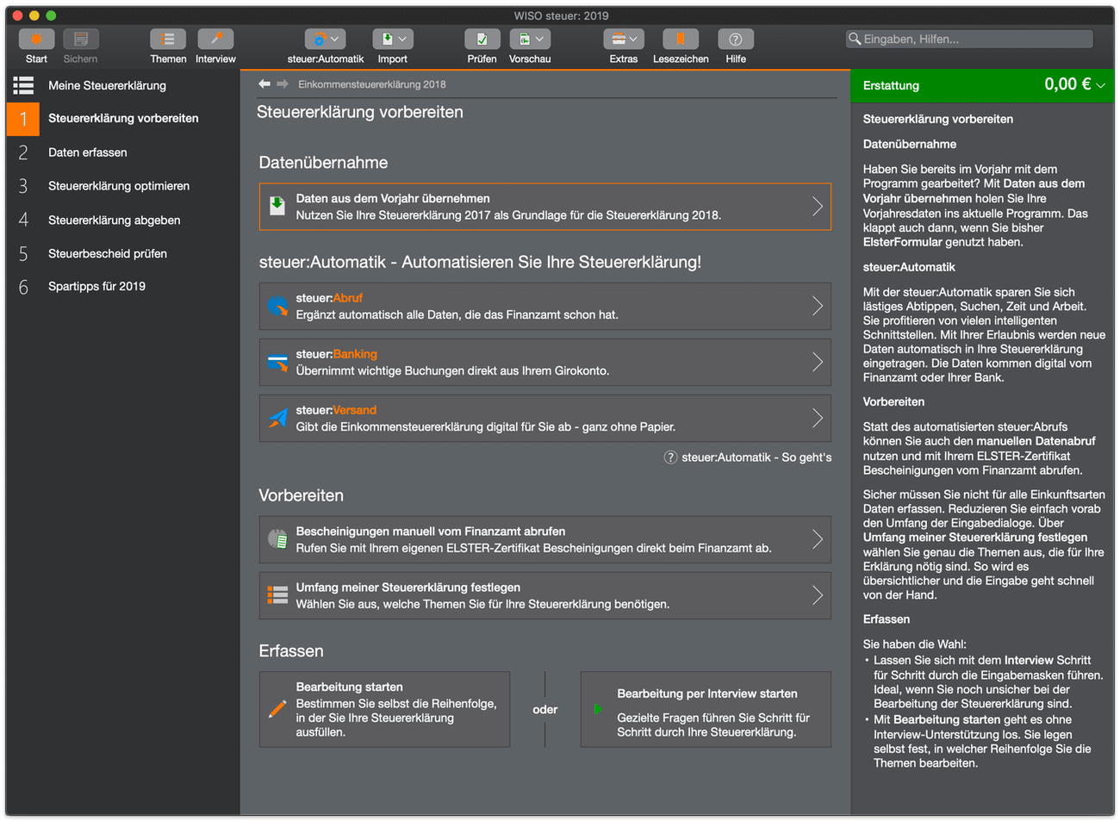Go forward with the right arrow
Viewport: 1120px width, 821px height.
(x=282, y=84)
